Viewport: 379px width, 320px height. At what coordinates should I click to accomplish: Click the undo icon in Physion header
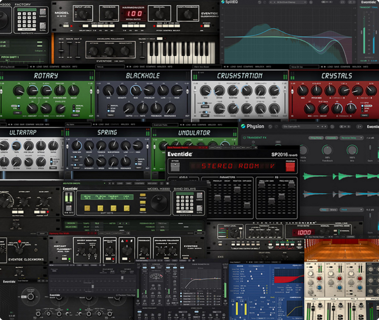pos(270,126)
